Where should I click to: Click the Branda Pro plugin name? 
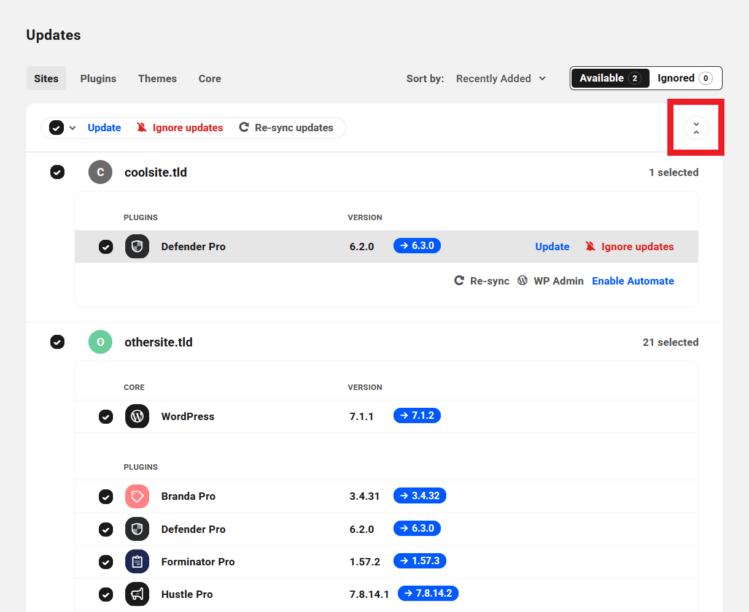(188, 496)
